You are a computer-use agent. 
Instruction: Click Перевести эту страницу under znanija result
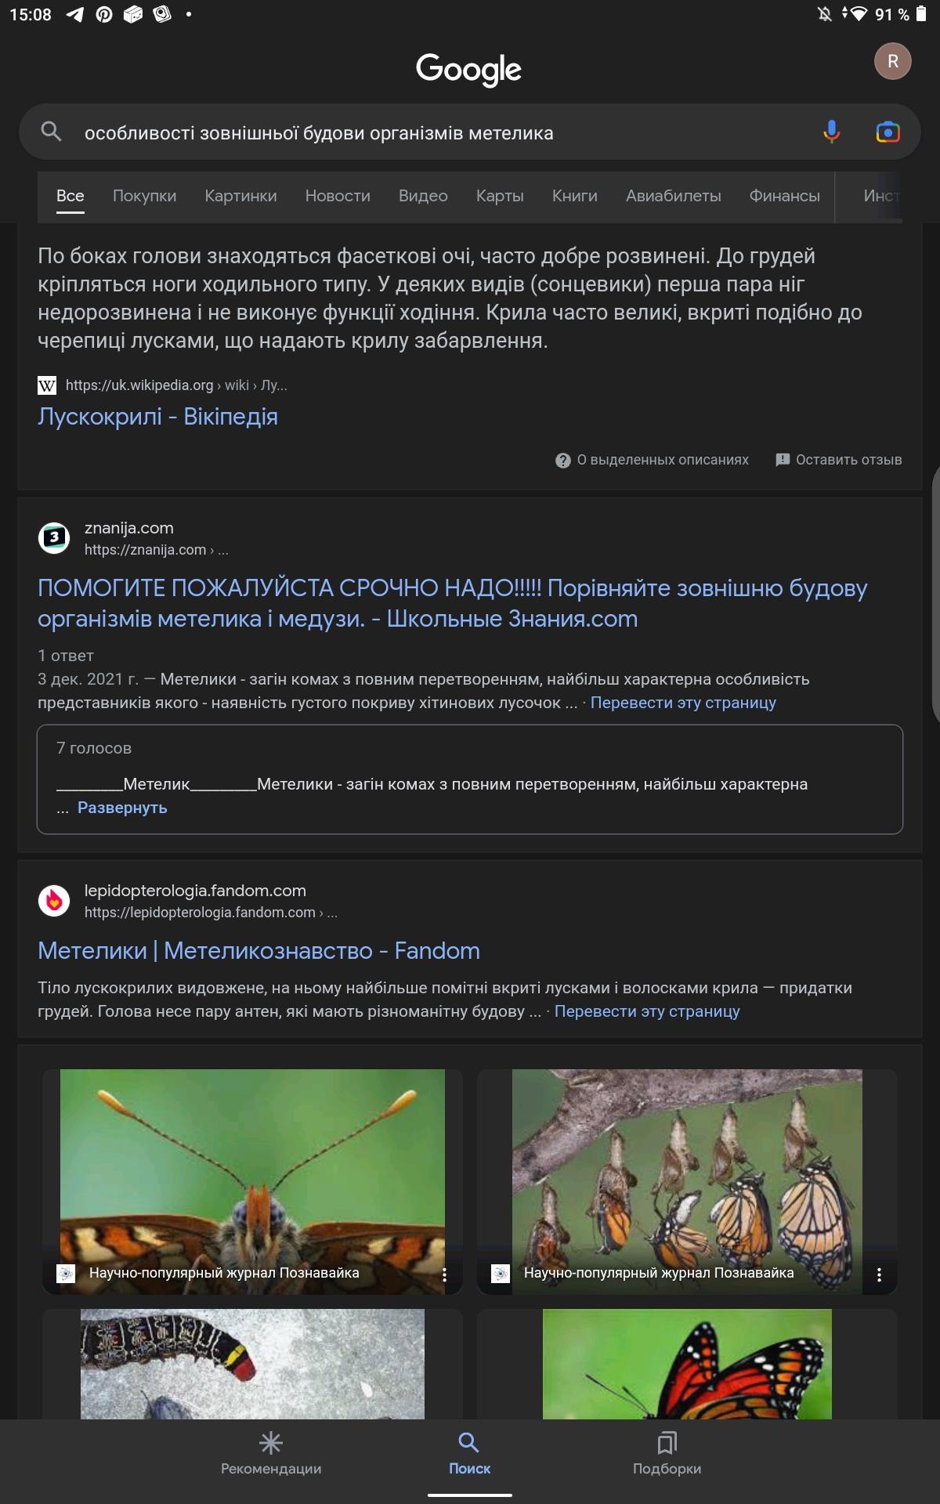click(683, 703)
